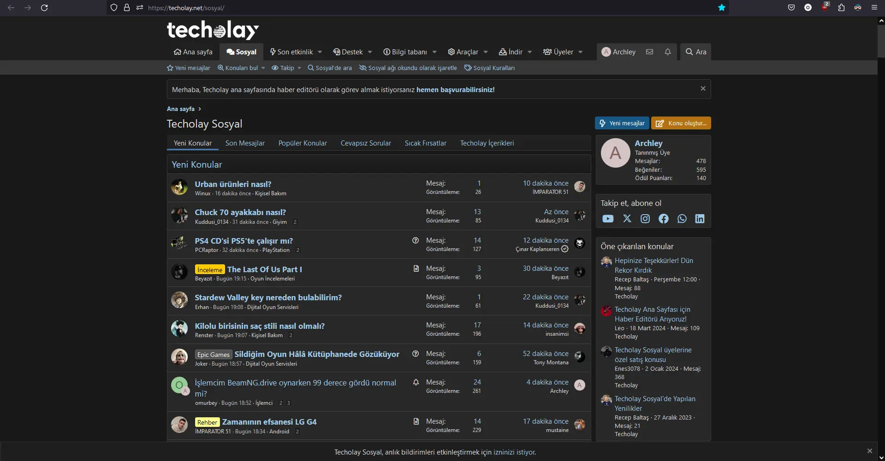Click large Archley avatar in sidebar
Image resolution: width=885 pixels, height=461 pixels.
pos(615,153)
